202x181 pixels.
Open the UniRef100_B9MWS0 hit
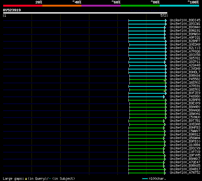point(185,34)
